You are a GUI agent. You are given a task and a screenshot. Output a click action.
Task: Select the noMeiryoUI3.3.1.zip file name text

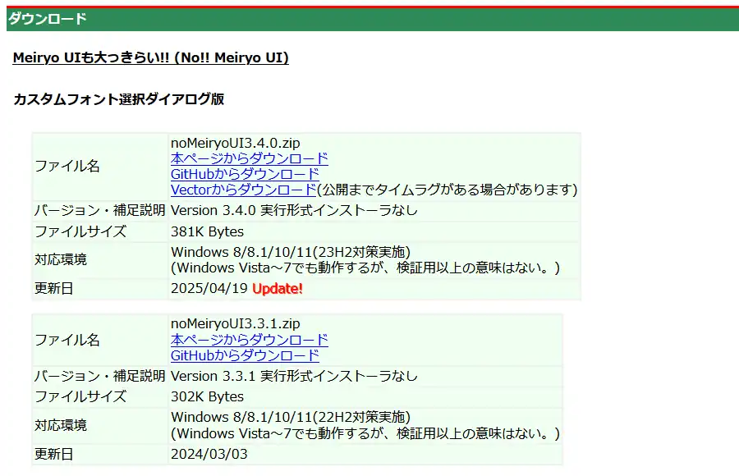235,324
